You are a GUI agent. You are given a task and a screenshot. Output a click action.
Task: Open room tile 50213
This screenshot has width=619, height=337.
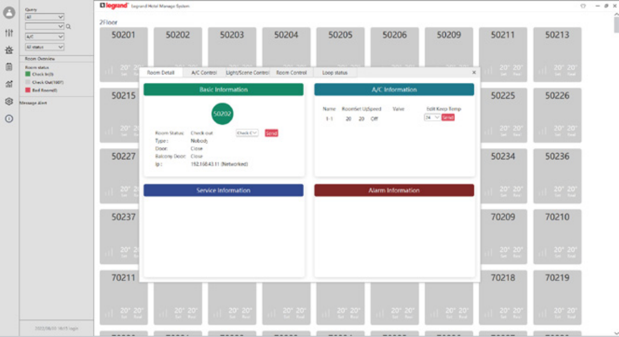[557, 54]
